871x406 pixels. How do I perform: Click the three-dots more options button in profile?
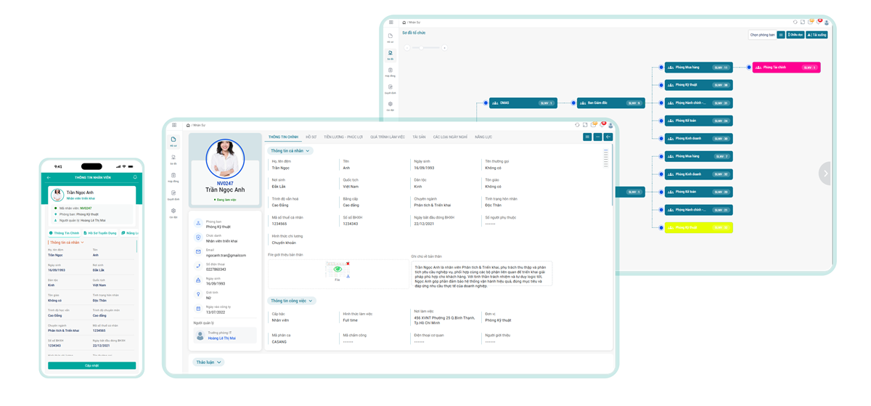[x=597, y=137]
